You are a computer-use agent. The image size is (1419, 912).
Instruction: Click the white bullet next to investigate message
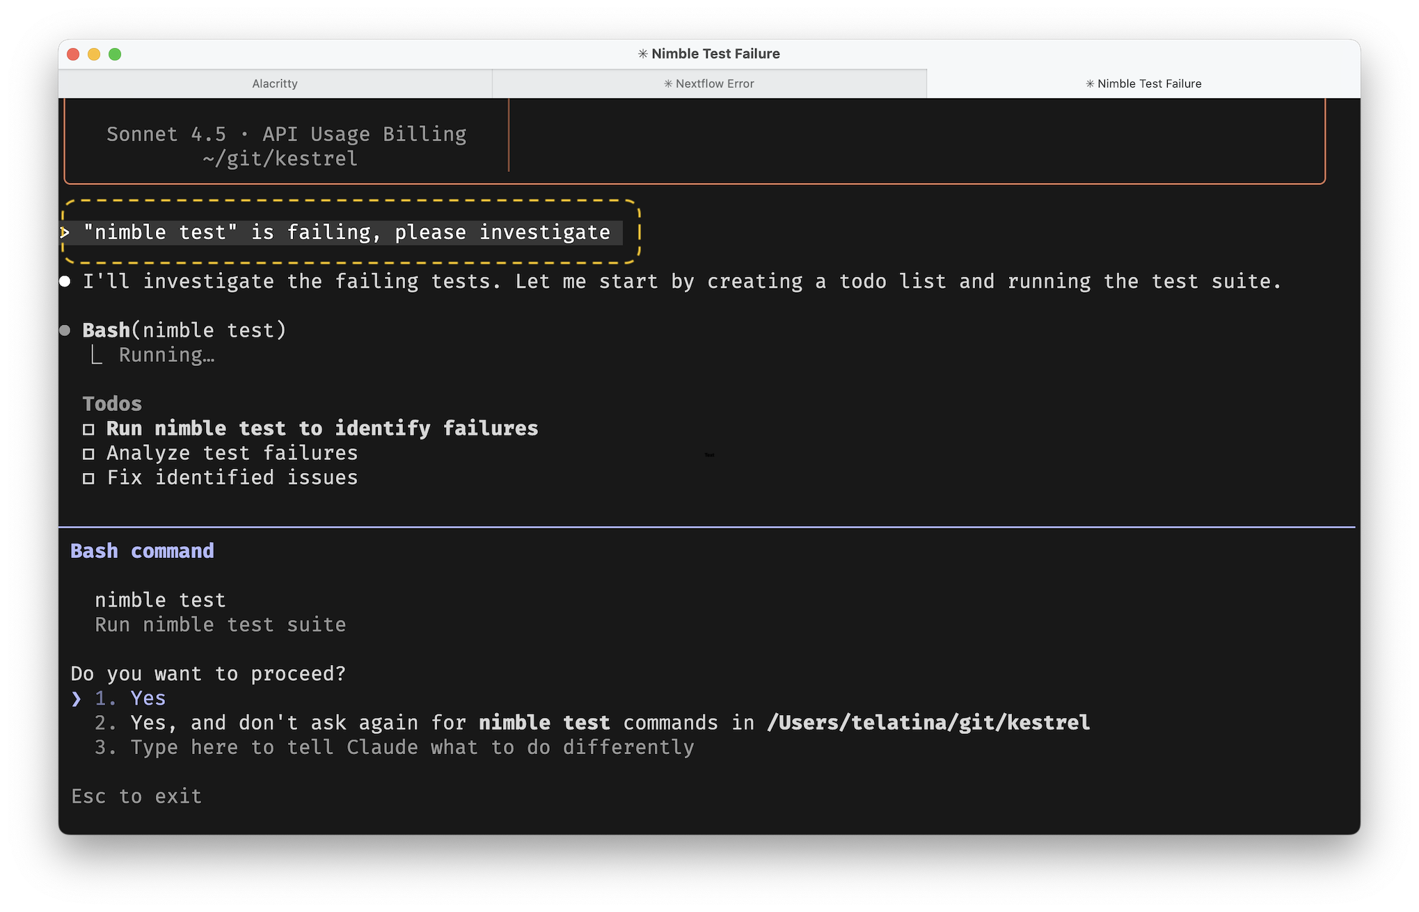click(x=65, y=281)
